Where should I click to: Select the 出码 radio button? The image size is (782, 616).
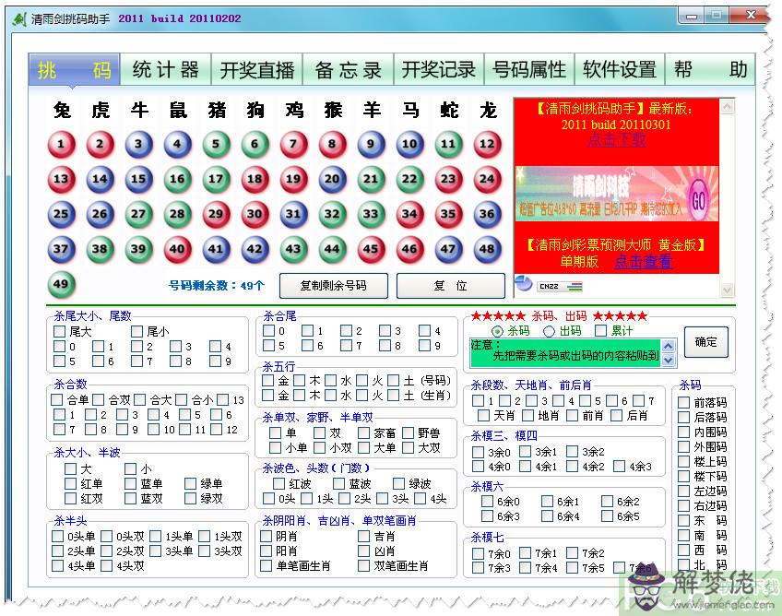[550, 331]
